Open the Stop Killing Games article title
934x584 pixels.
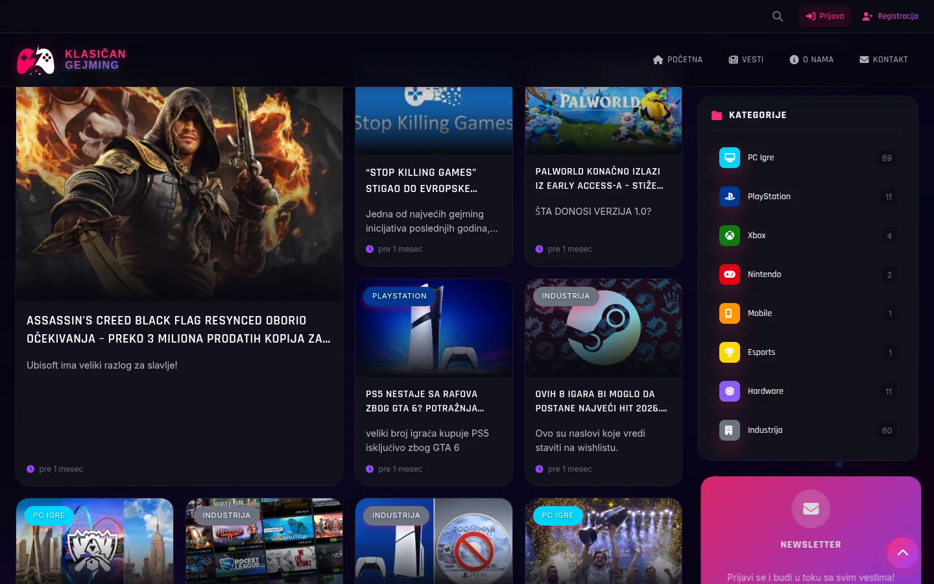pos(422,180)
